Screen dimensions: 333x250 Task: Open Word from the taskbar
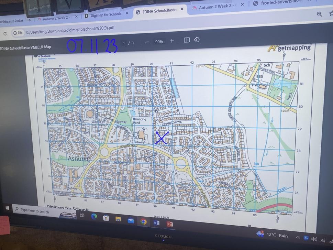click(156, 223)
